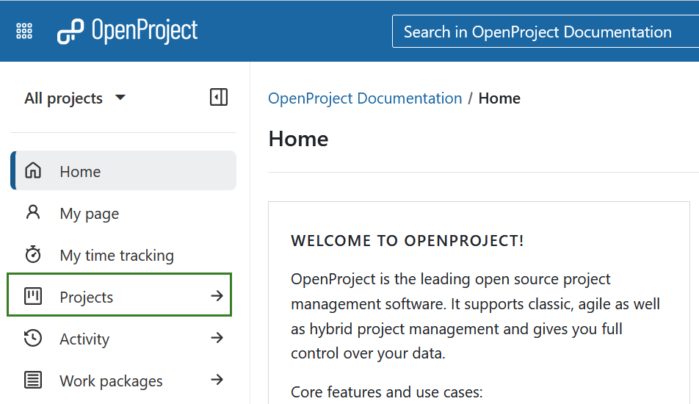Click the Home house icon in sidebar
Image resolution: width=699 pixels, height=404 pixels.
[x=33, y=171]
